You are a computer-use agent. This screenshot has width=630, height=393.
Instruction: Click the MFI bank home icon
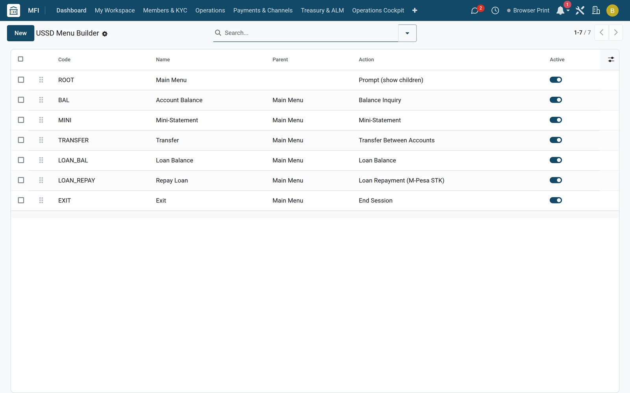click(x=13, y=10)
